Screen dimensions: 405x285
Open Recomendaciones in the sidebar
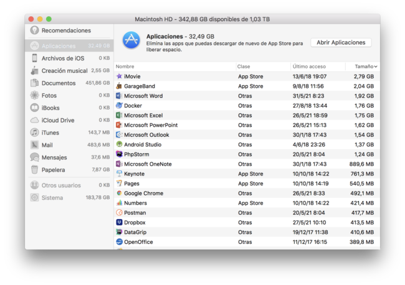[65, 30]
